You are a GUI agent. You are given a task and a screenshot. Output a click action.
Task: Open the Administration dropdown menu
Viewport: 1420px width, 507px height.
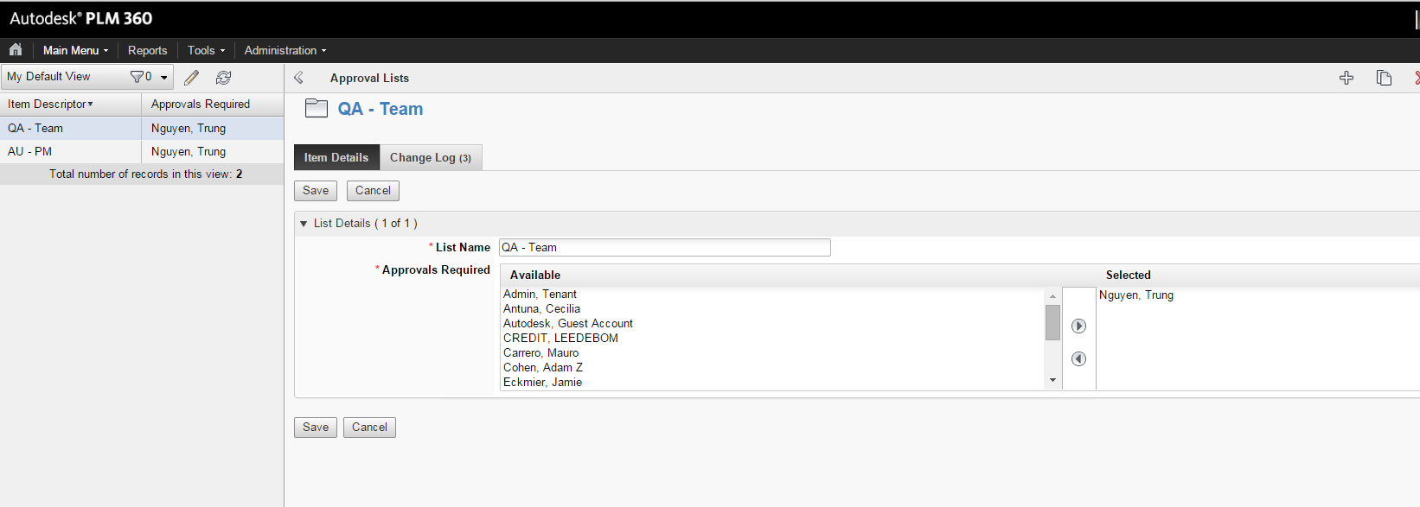(285, 50)
